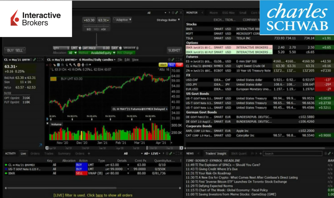Image resolution: width=334 pixels, height=198 pixels.
Task: Click the link icon in the News panel header
Action: [329, 154]
